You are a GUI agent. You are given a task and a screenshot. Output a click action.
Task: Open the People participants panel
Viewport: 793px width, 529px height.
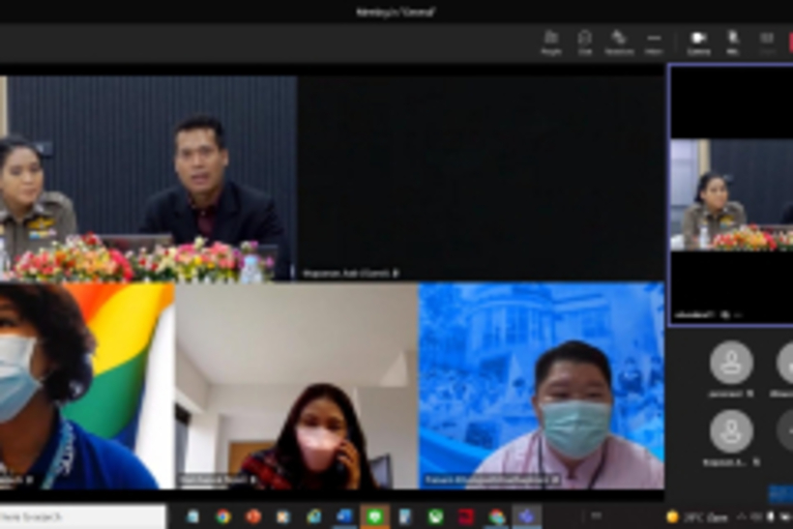551,43
